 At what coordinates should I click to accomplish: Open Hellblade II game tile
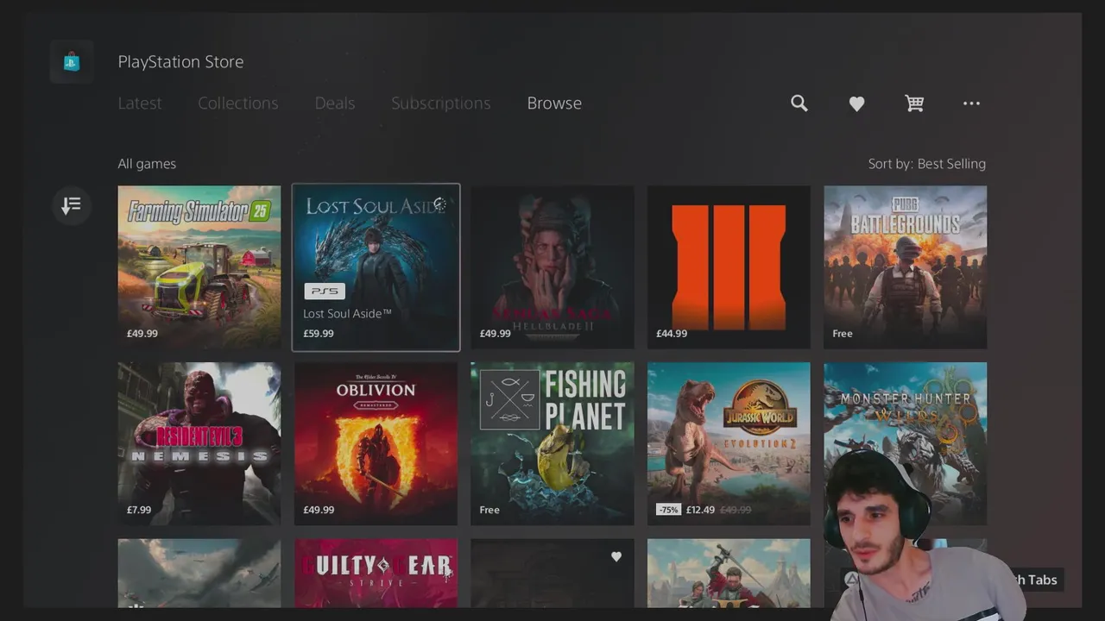click(x=552, y=267)
